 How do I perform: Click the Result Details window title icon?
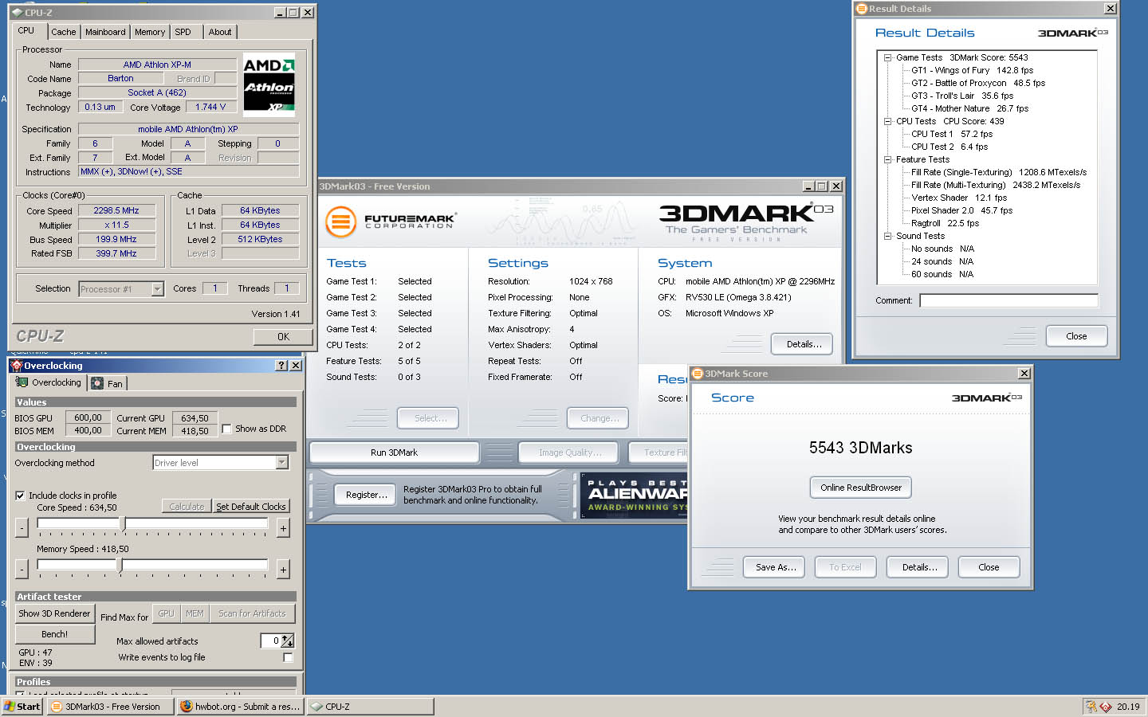click(861, 9)
